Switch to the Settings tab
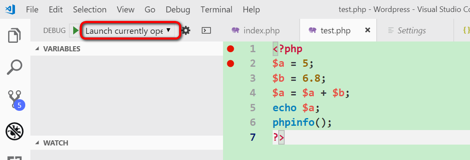 pos(407,30)
